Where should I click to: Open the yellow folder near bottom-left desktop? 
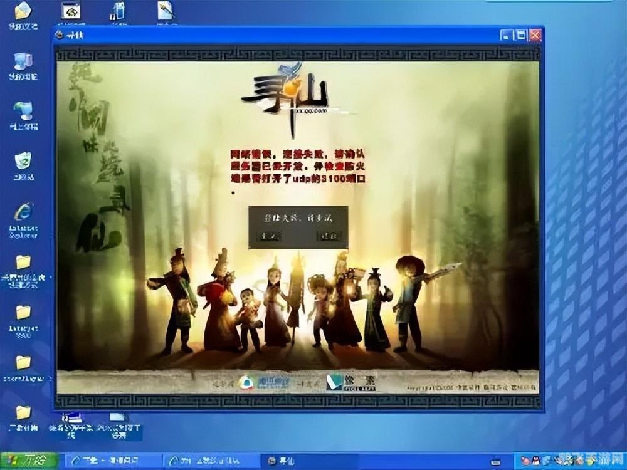click(23, 414)
